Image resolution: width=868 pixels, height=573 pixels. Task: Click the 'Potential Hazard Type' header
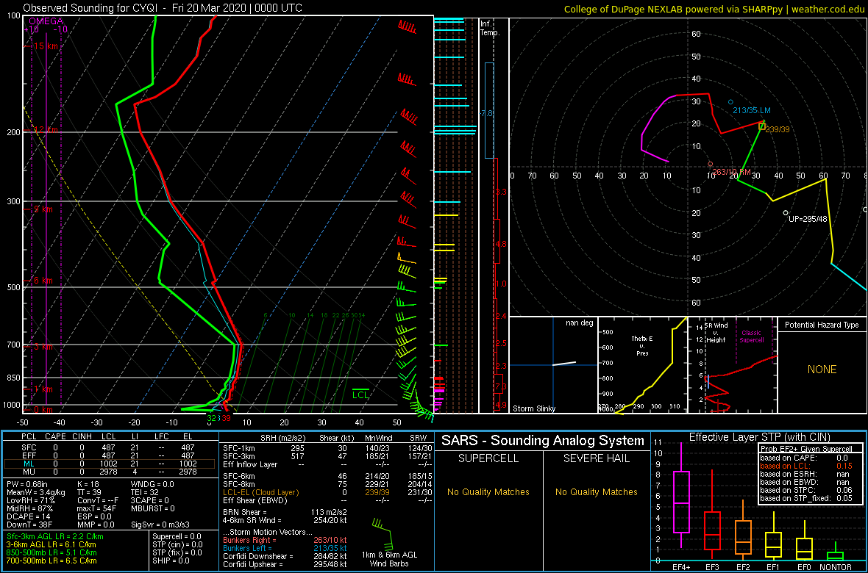pos(822,325)
